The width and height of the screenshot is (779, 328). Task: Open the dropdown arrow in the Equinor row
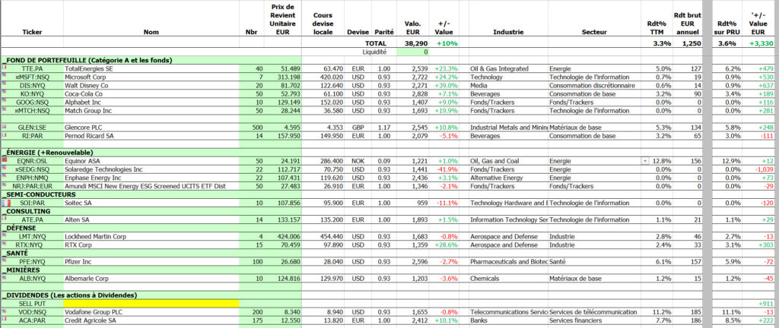(645, 161)
